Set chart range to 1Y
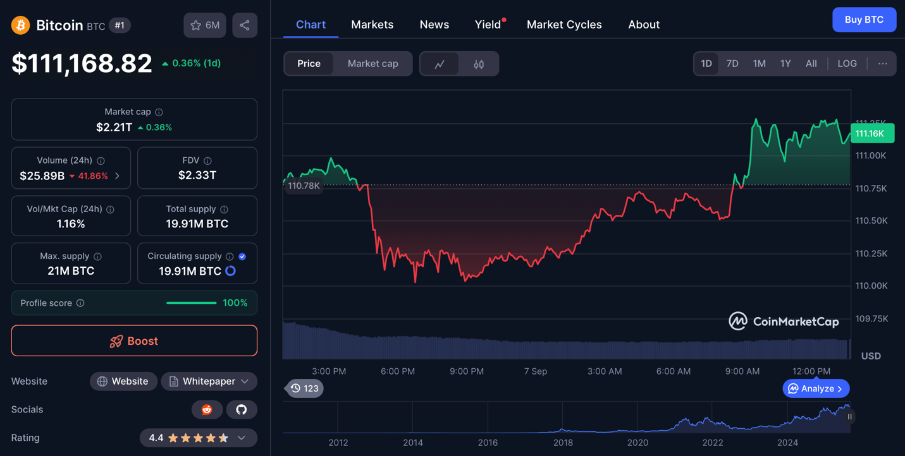 point(785,64)
